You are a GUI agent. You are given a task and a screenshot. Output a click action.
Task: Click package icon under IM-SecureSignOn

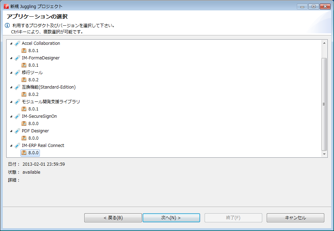pos(24,124)
